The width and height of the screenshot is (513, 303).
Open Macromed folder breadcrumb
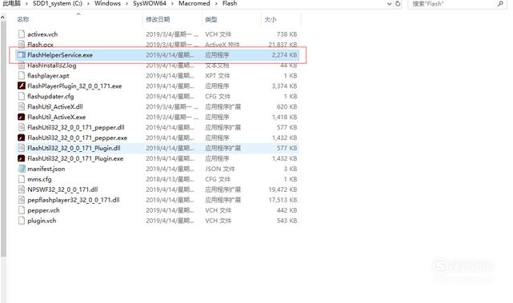pyautogui.click(x=194, y=3)
